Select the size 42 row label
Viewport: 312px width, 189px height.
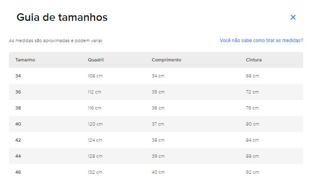18,140
